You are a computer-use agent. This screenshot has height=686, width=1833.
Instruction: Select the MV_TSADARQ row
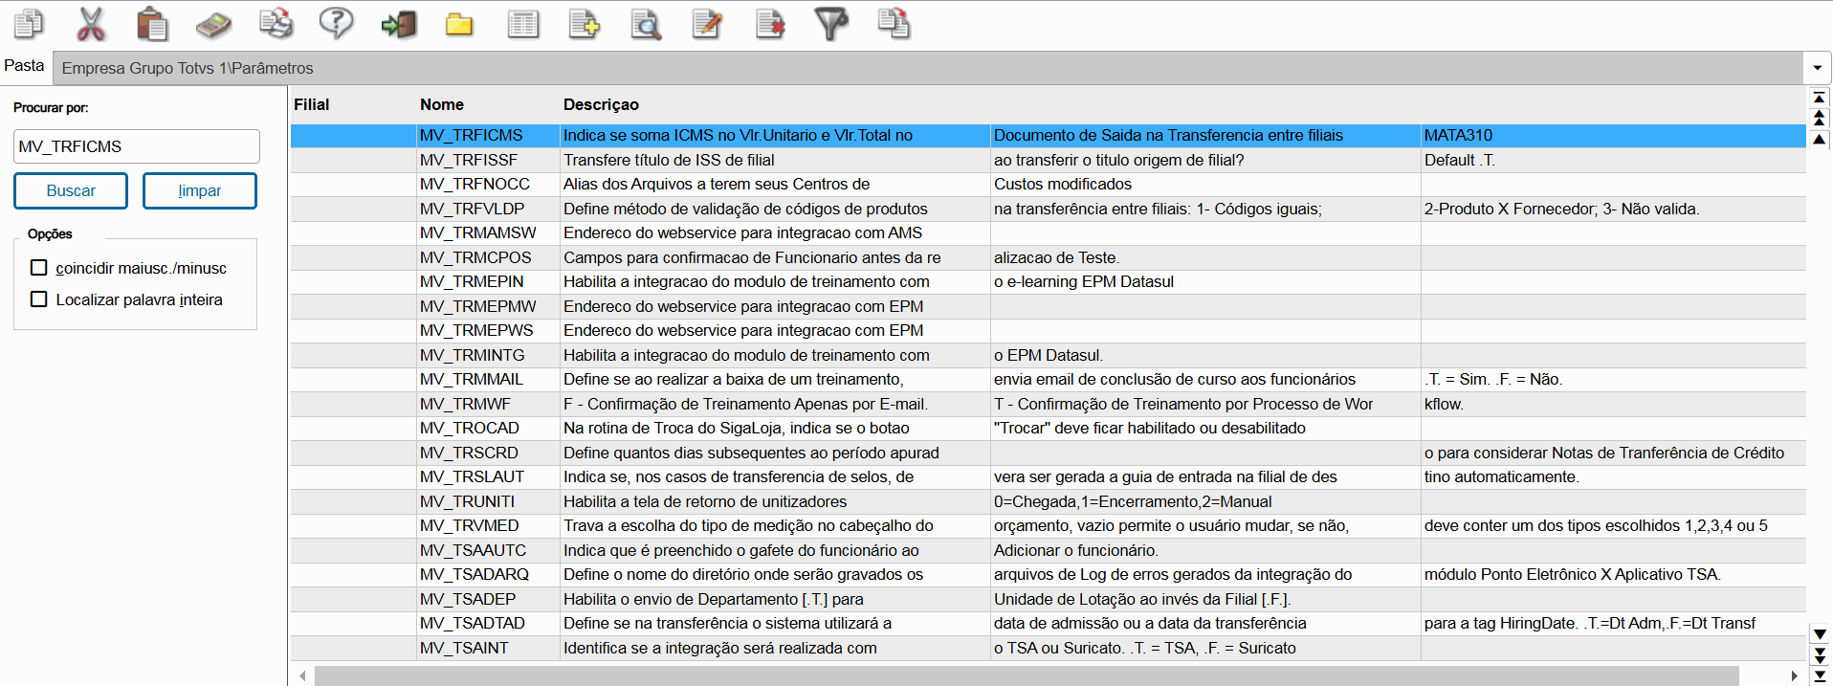click(1049, 574)
